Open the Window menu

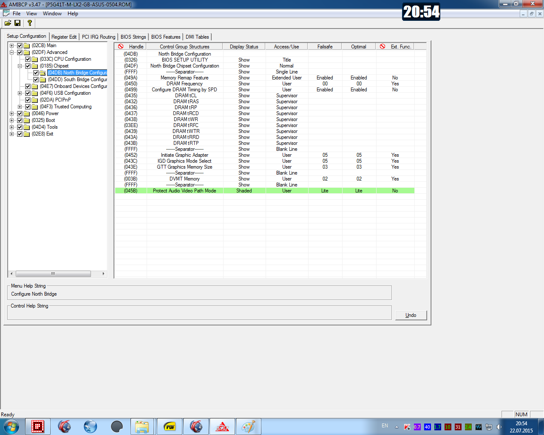tap(52, 14)
